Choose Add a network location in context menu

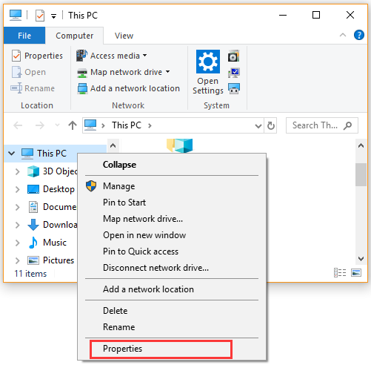click(x=172, y=289)
